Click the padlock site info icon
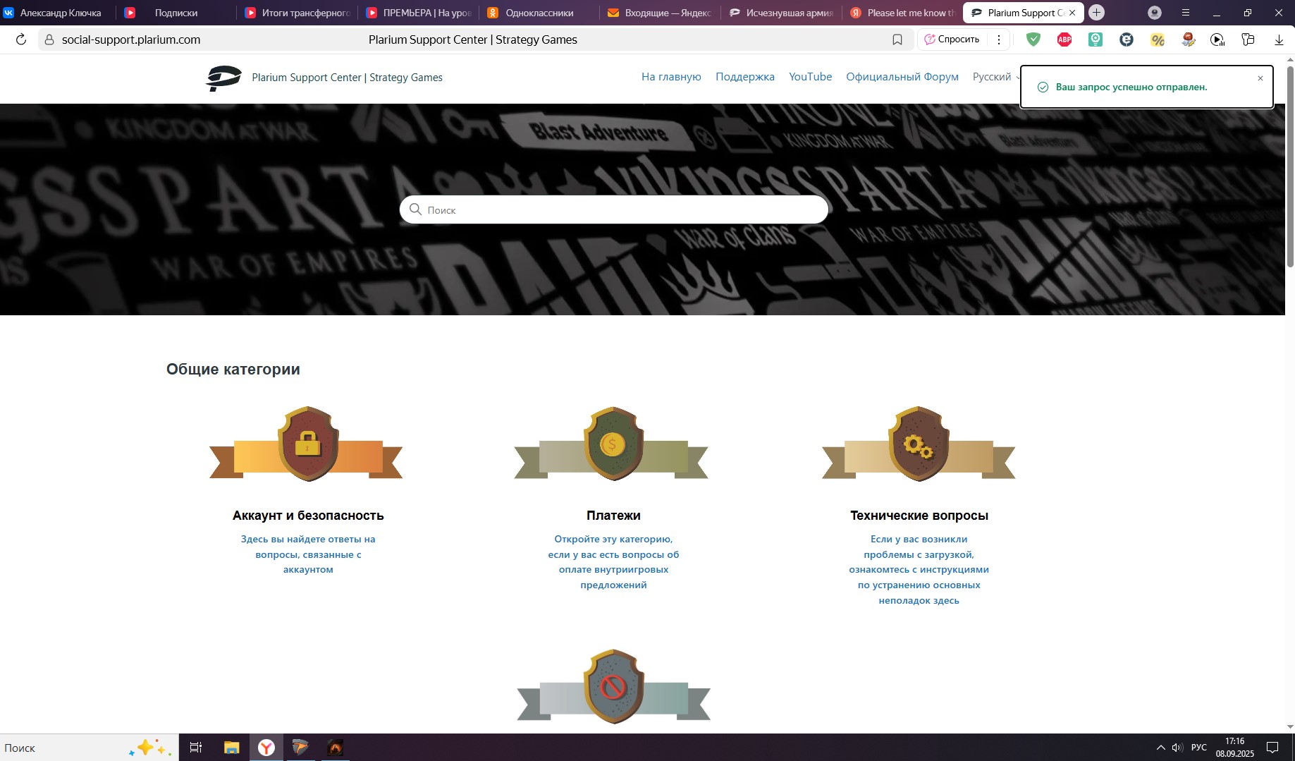Image resolution: width=1295 pixels, height=761 pixels. tap(49, 39)
